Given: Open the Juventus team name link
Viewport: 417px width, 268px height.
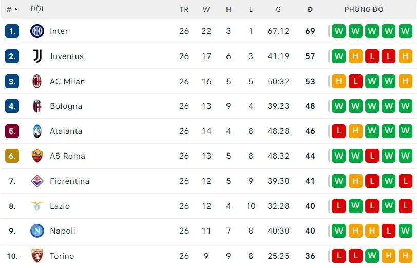Looking at the screenshot, I should point(67,56).
